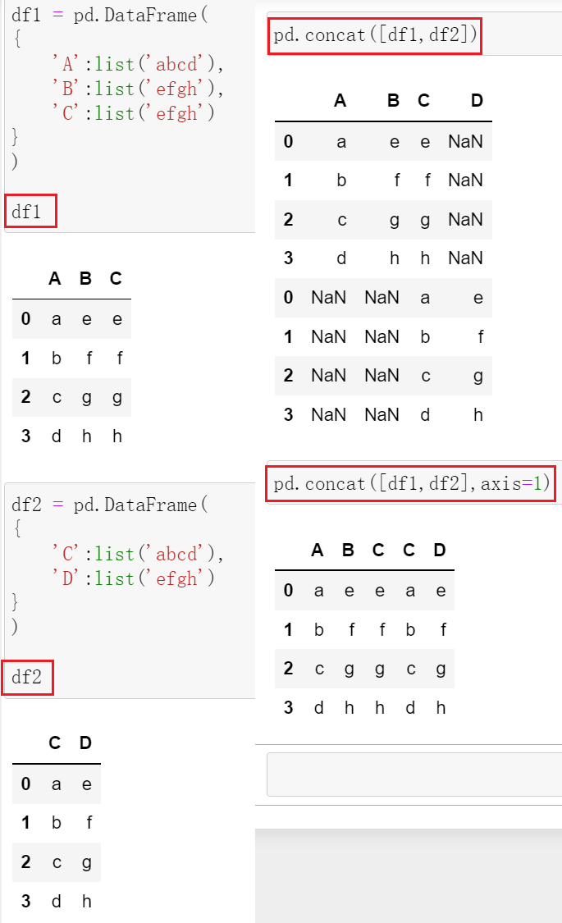The width and height of the screenshot is (562, 923).
Task: Click the 'A':list('abcd') line in df1 code
Action: click(x=138, y=64)
